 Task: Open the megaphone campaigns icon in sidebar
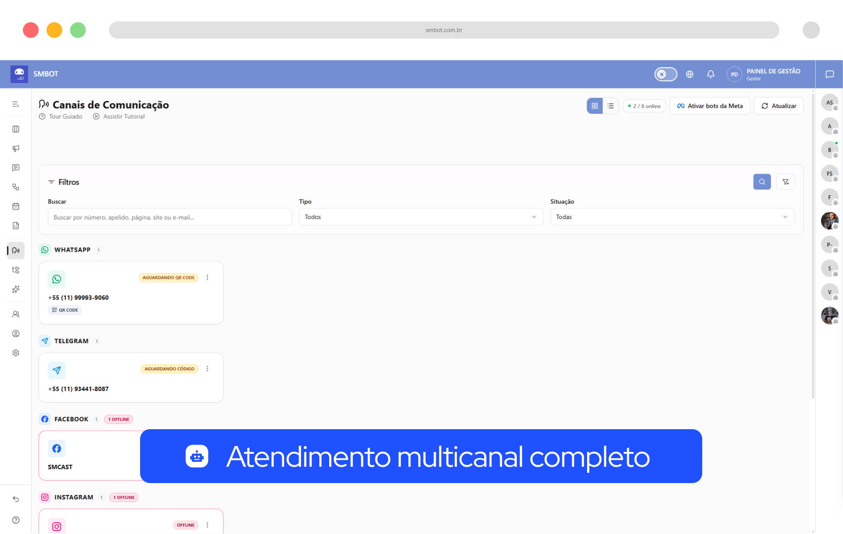click(x=16, y=148)
